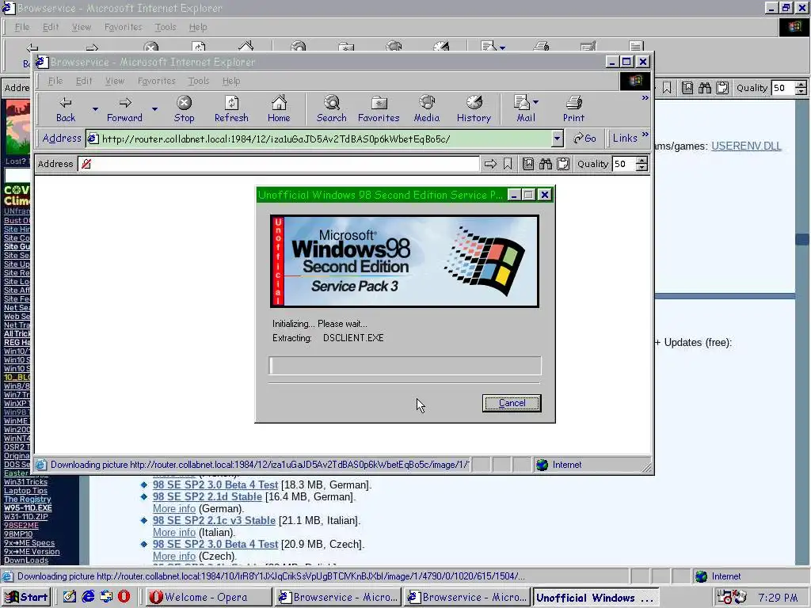Open Tools menu in front IE window
This screenshot has width=811, height=608.
point(199,81)
